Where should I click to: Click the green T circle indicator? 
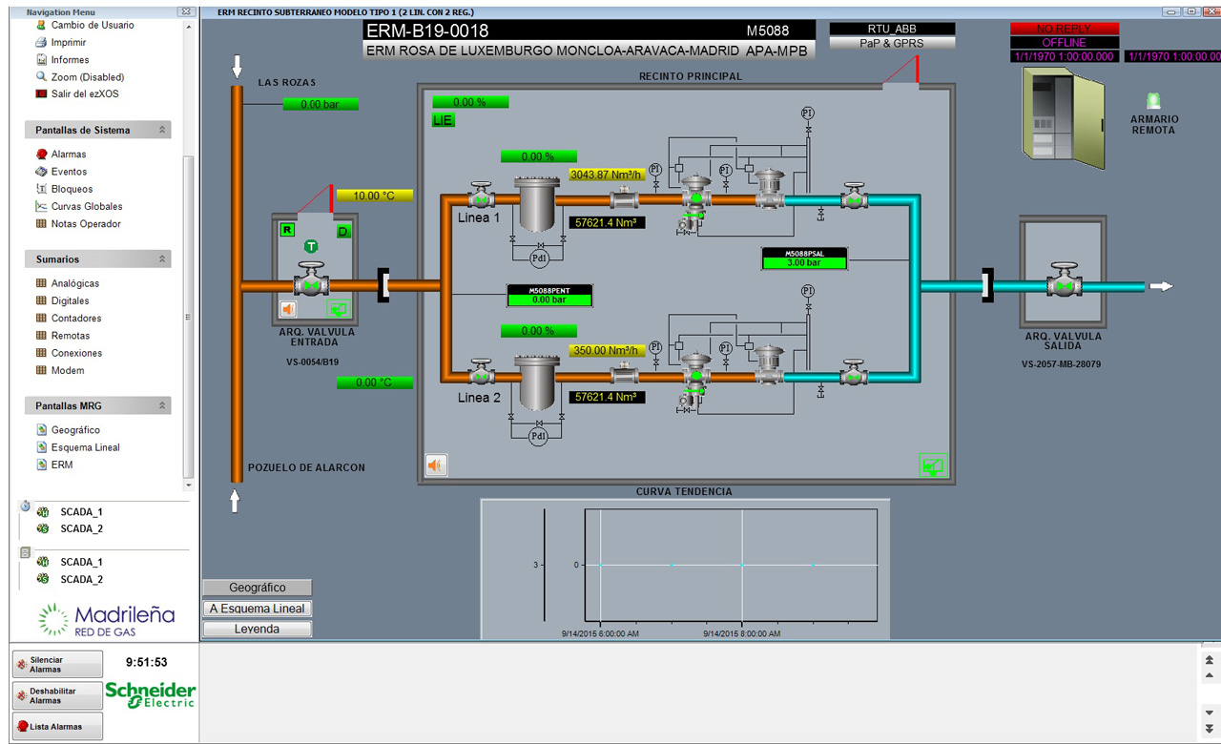311,246
